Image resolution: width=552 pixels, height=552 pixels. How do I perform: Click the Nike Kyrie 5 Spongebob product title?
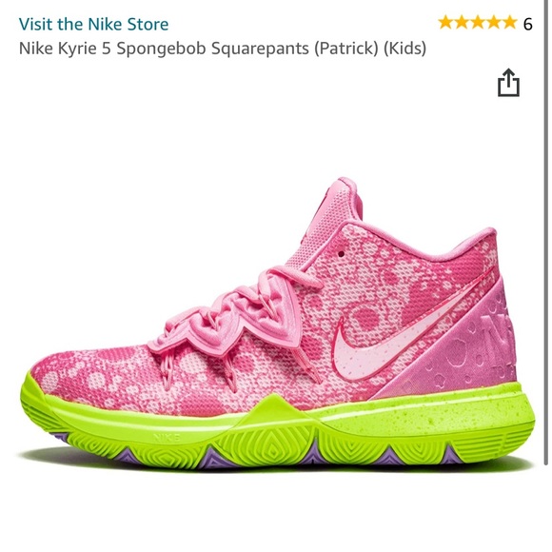click(223, 49)
